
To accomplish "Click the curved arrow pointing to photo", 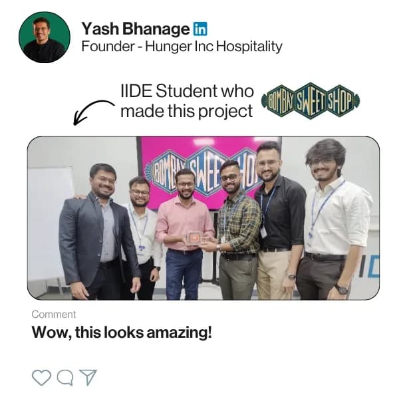I will point(93,112).
